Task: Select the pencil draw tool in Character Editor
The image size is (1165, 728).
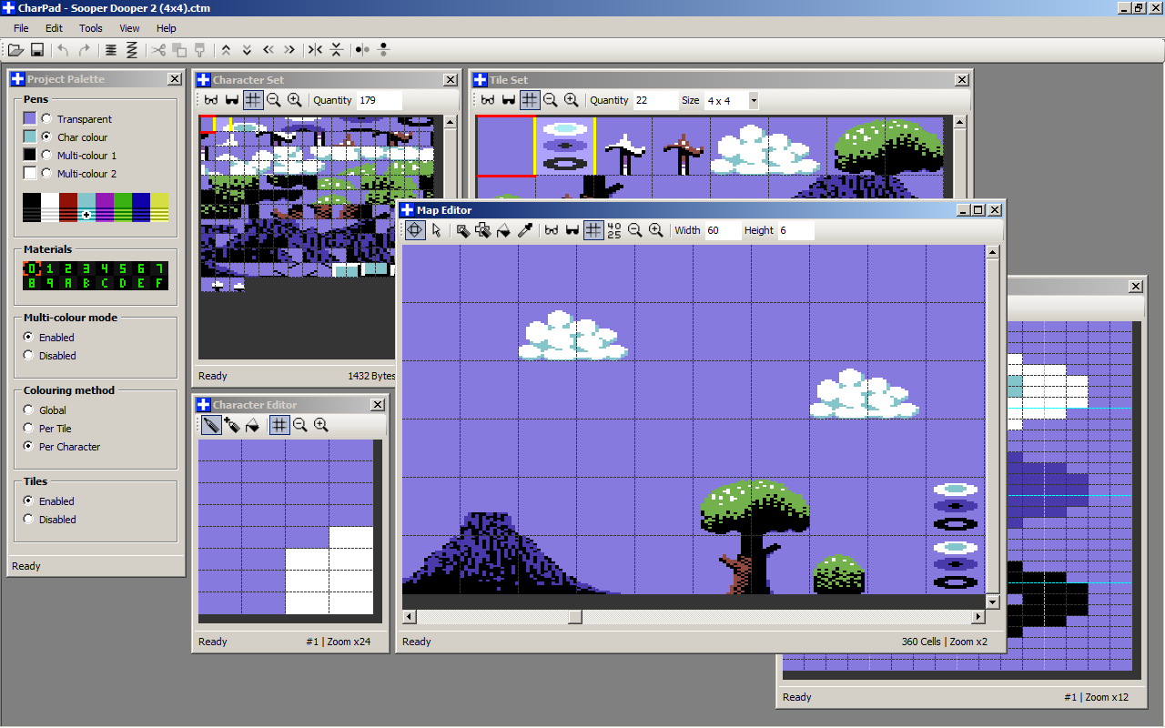Action: pyautogui.click(x=211, y=424)
